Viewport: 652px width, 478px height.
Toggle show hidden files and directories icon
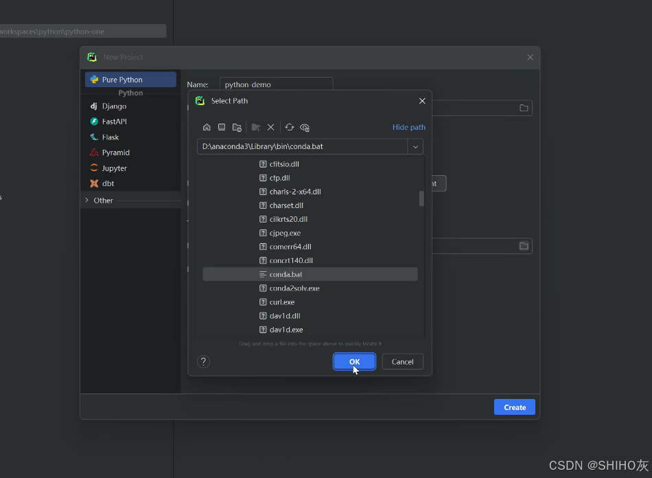tap(305, 127)
